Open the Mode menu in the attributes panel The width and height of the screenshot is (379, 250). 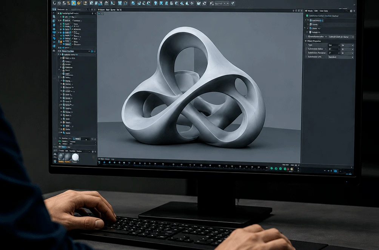tap(310, 11)
